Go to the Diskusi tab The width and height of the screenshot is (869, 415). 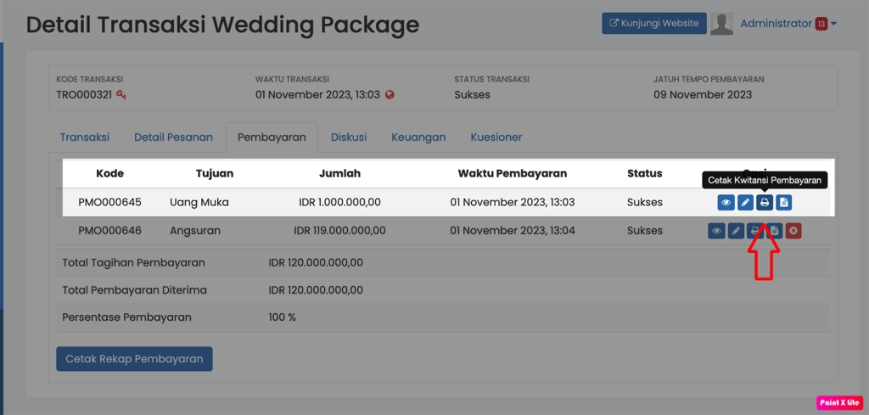[x=349, y=137]
